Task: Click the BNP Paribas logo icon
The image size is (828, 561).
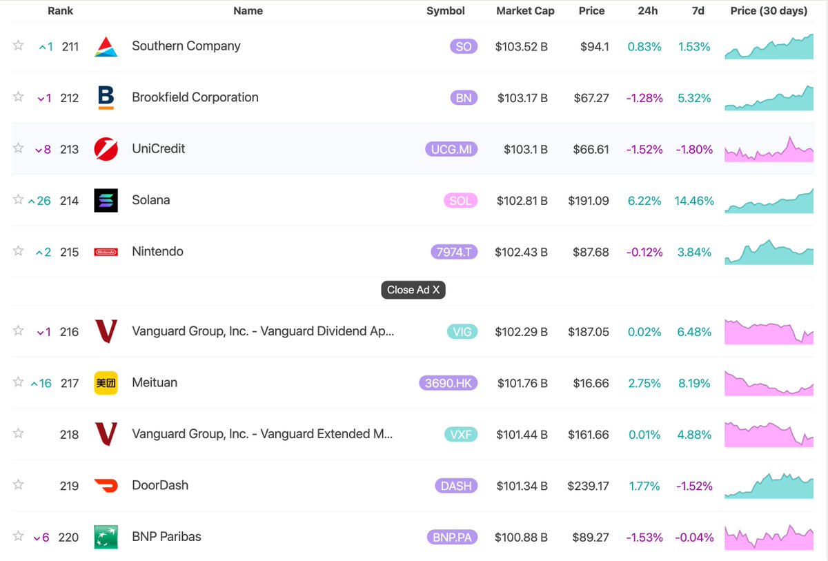Action: [x=106, y=537]
